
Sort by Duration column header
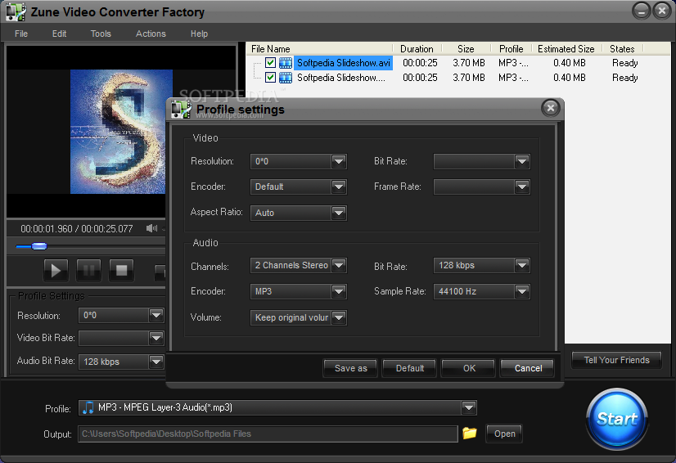[417, 49]
